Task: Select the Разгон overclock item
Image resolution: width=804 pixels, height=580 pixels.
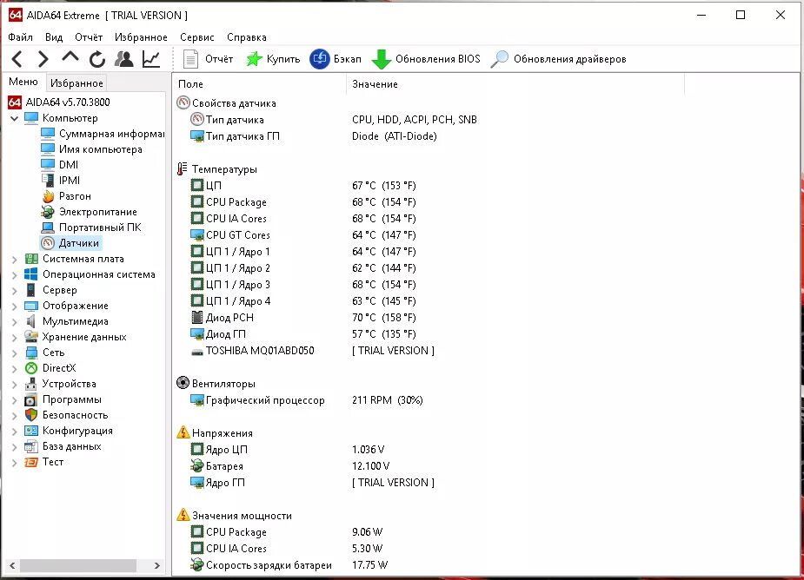Action: 66,195
